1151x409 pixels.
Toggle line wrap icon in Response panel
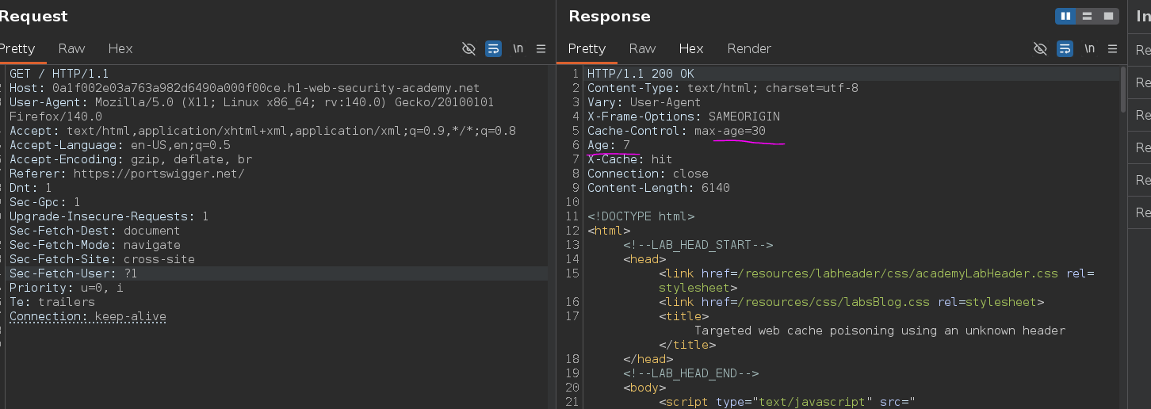point(1065,48)
